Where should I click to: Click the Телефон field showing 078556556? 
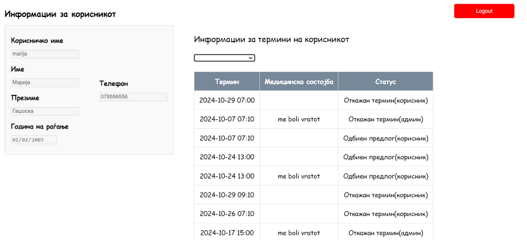click(133, 97)
